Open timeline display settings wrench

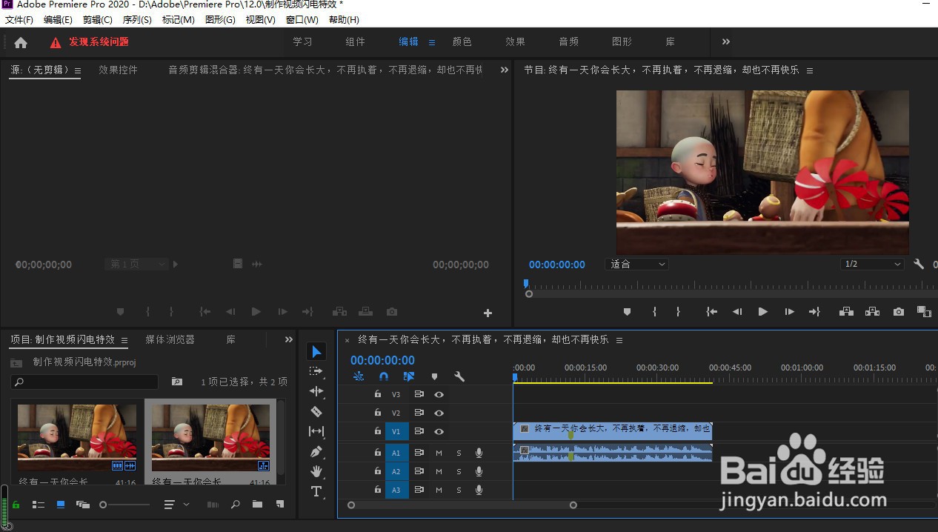click(x=459, y=376)
